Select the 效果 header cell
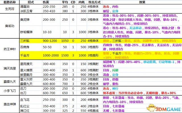 point(142,2)
